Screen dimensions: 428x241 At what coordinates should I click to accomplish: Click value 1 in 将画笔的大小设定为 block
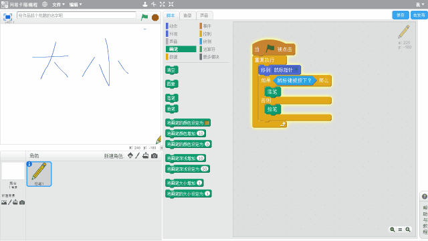point(207,193)
